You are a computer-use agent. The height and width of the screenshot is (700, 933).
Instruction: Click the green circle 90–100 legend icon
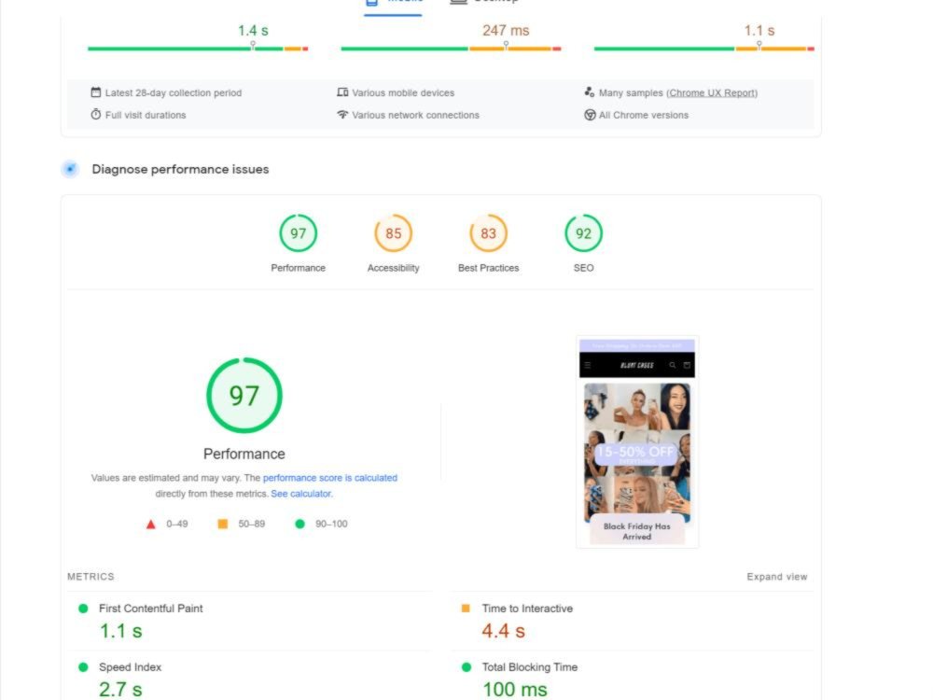click(x=299, y=524)
